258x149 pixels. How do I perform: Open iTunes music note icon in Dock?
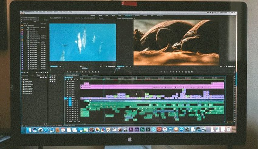165,130
